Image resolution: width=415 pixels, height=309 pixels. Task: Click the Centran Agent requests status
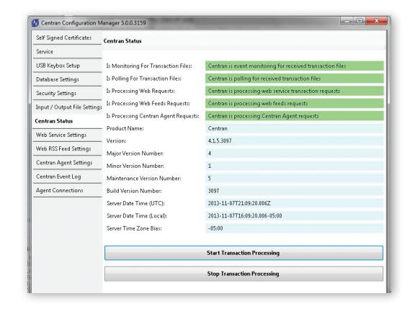click(294, 116)
